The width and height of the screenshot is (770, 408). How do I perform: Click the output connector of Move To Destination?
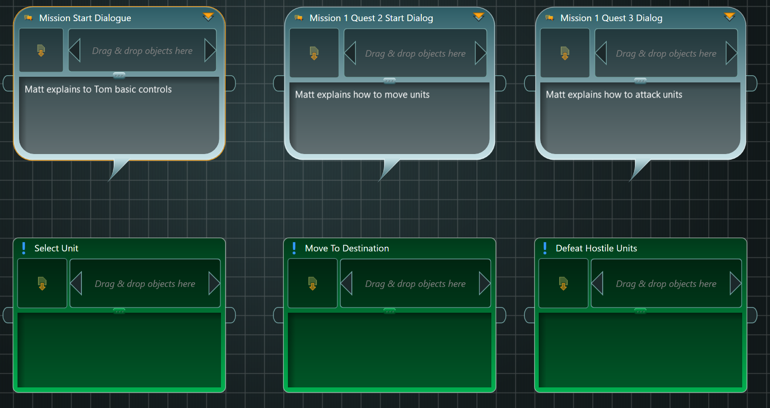[501, 315]
